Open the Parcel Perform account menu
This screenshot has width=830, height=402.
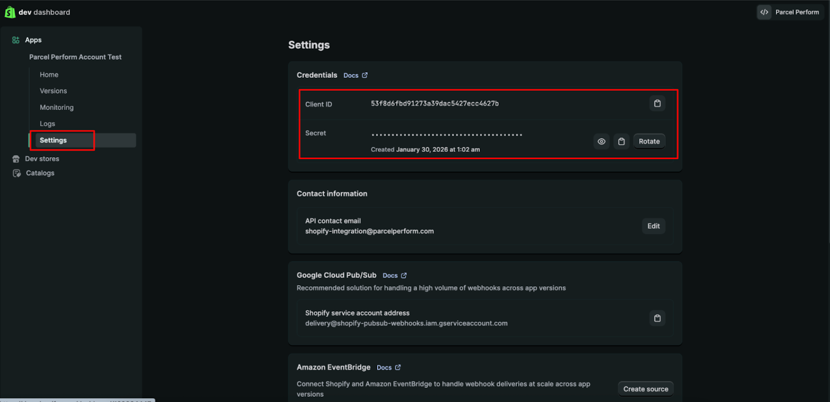(791, 12)
